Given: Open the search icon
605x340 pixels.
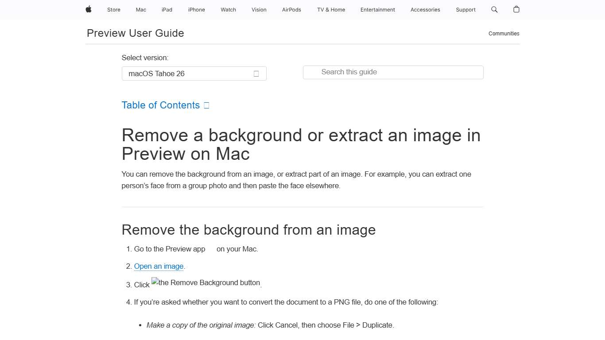Looking at the screenshot, I should point(494,9).
